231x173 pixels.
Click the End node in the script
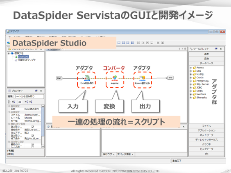click(x=170, y=78)
